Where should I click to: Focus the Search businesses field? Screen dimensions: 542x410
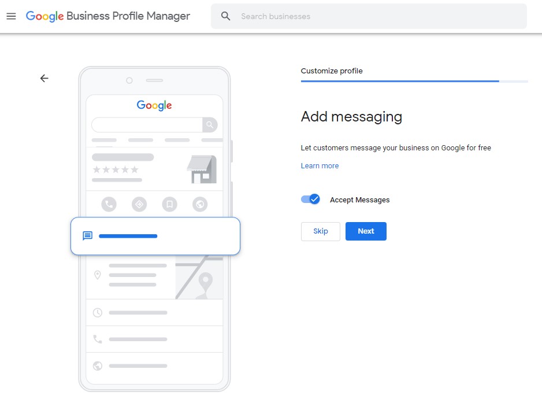(369, 16)
